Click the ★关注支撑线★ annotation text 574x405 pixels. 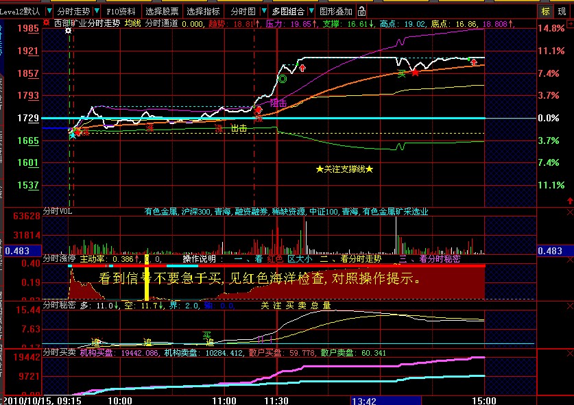pyautogui.click(x=344, y=169)
